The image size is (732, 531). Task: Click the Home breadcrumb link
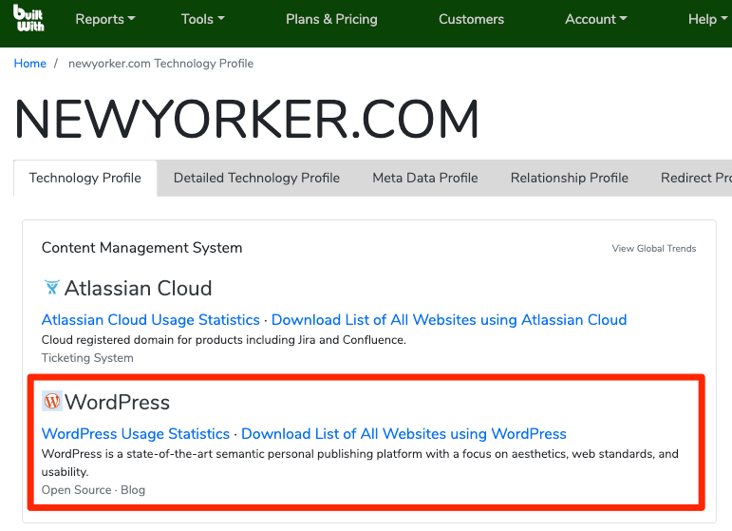30,64
